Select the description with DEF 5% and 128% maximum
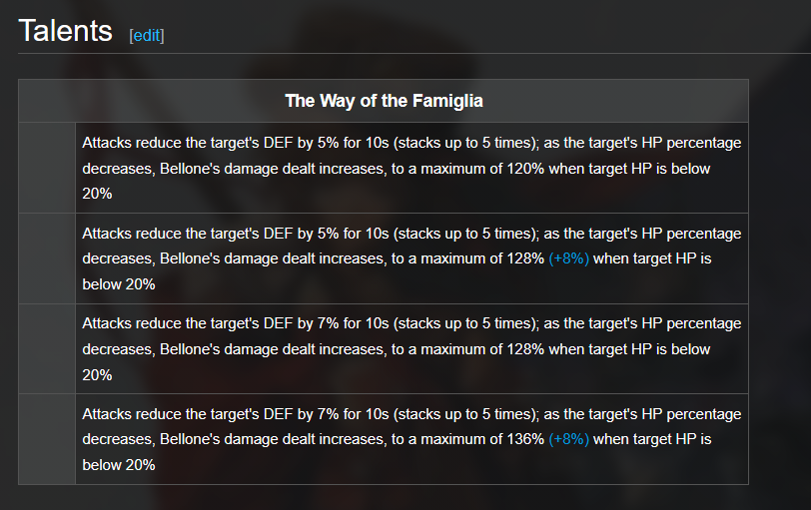 pyautogui.click(x=411, y=258)
